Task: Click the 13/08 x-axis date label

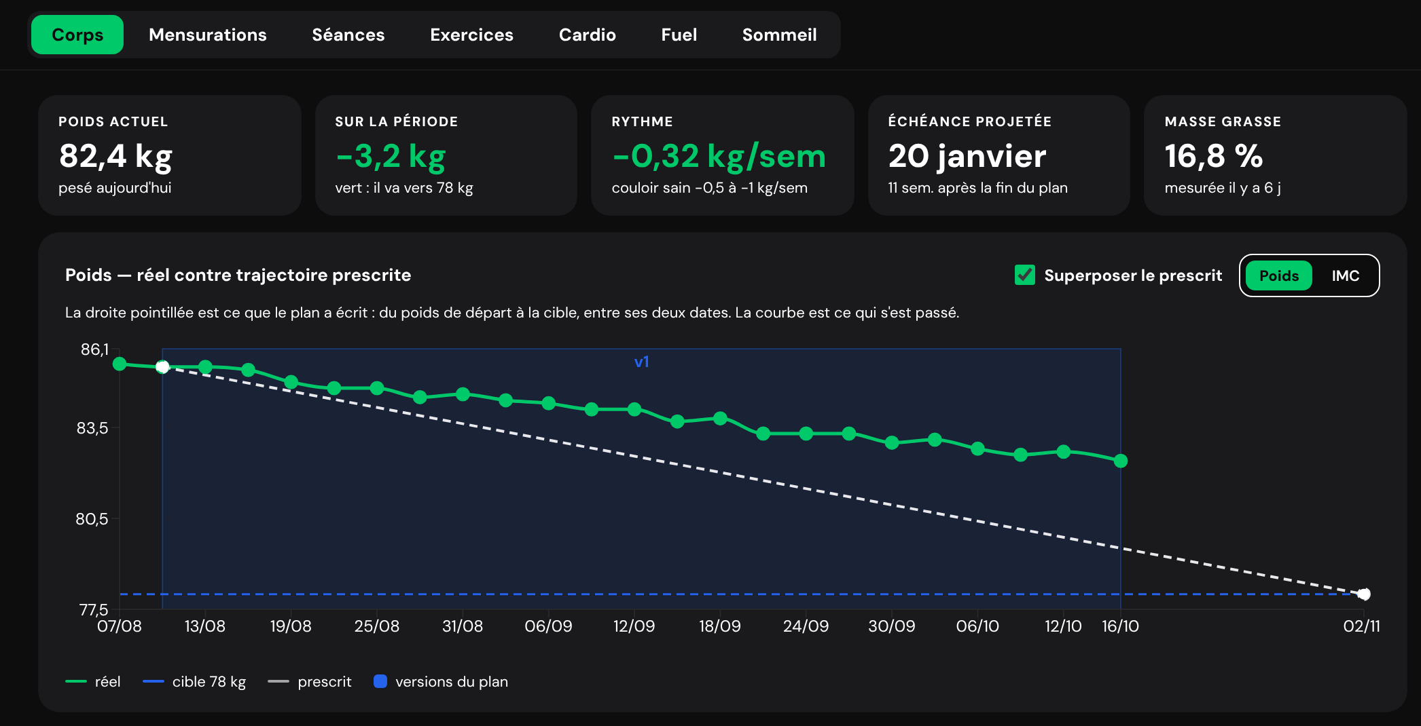Action: tap(205, 626)
